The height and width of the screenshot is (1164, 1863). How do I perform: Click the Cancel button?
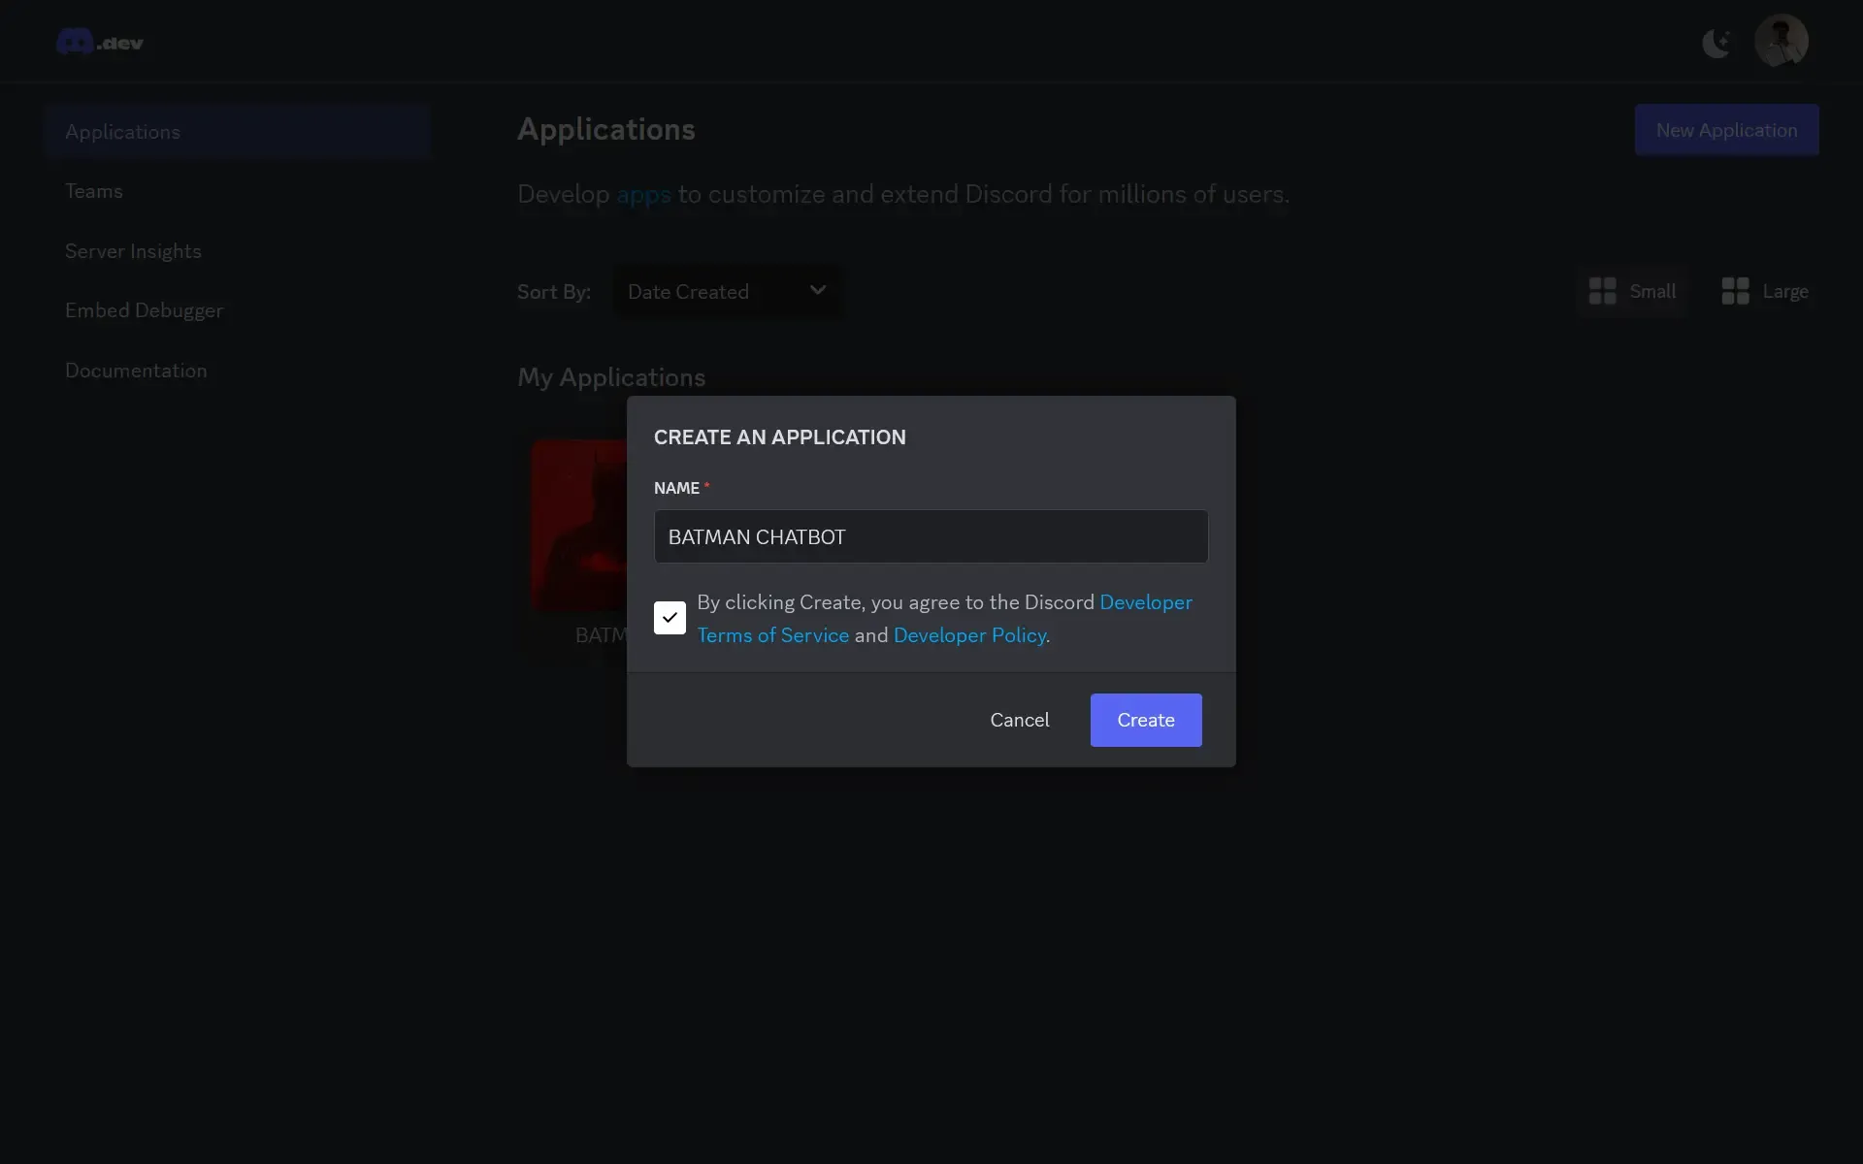tap(1018, 720)
